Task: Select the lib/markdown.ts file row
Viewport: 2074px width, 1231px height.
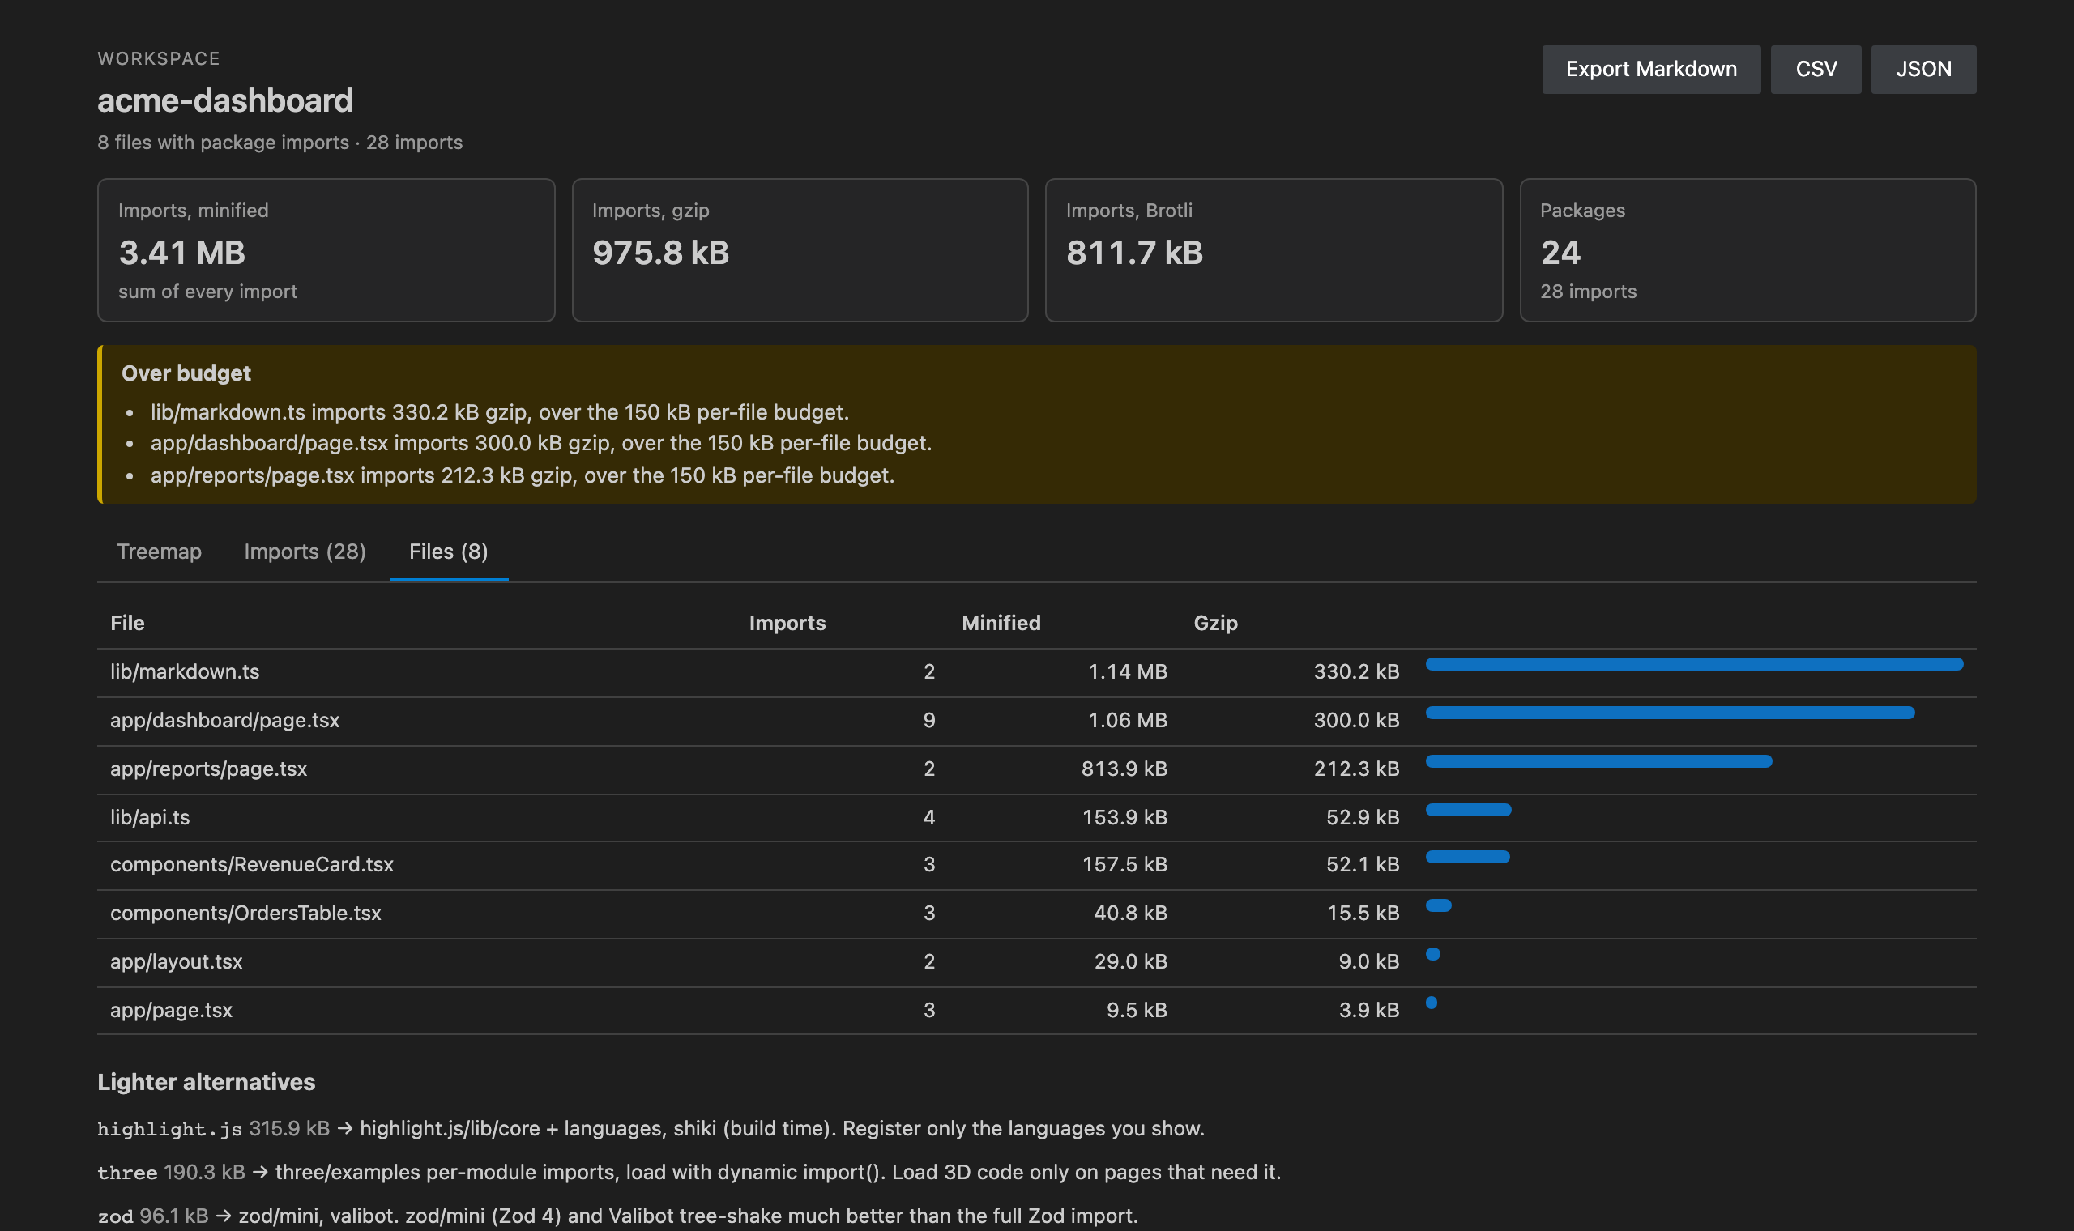Action: (x=1037, y=672)
